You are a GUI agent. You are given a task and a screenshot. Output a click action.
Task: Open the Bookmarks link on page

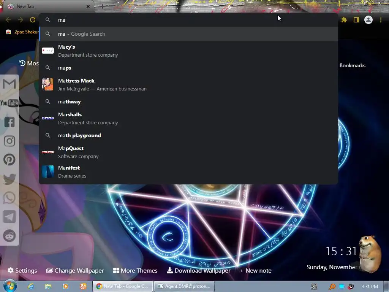click(352, 65)
